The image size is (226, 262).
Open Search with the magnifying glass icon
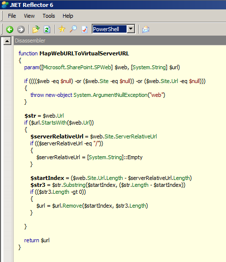[73, 29]
